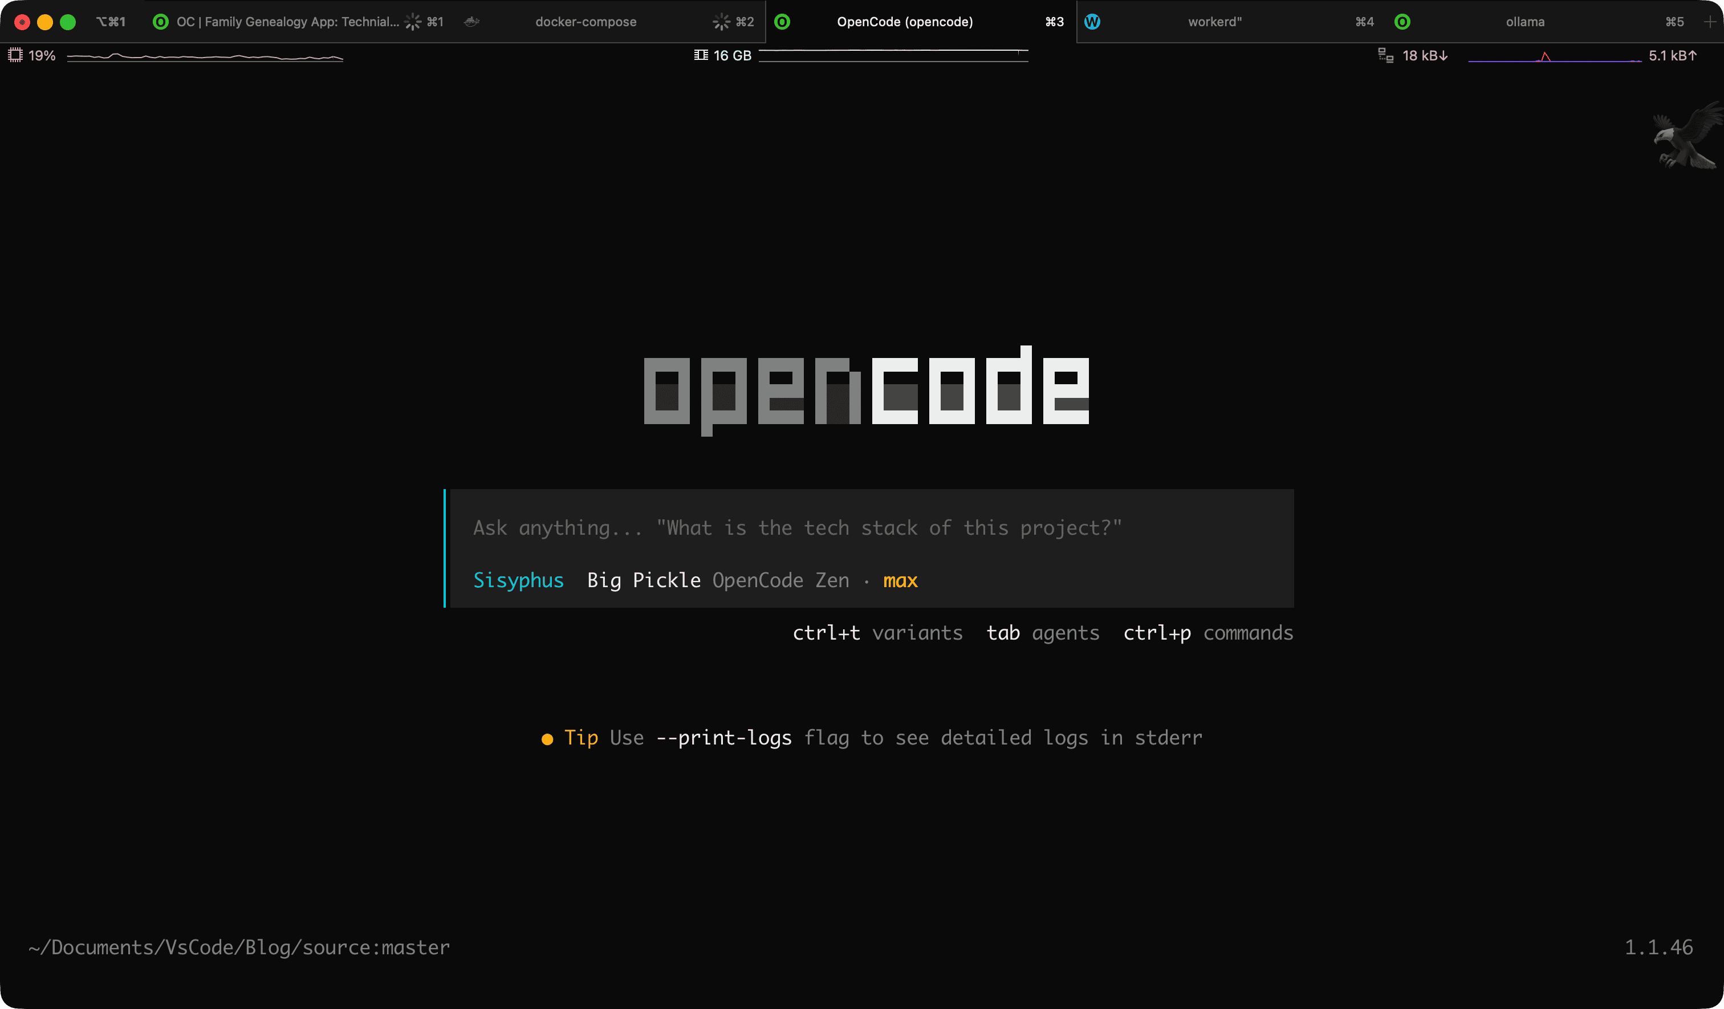Click the memory 16 GB icon
Image resolution: width=1724 pixels, height=1009 pixels.
click(x=701, y=55)
